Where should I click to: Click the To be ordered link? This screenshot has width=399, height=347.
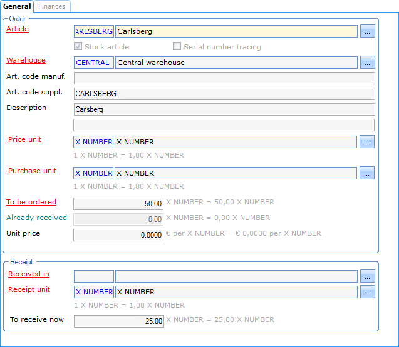(31, 202)
